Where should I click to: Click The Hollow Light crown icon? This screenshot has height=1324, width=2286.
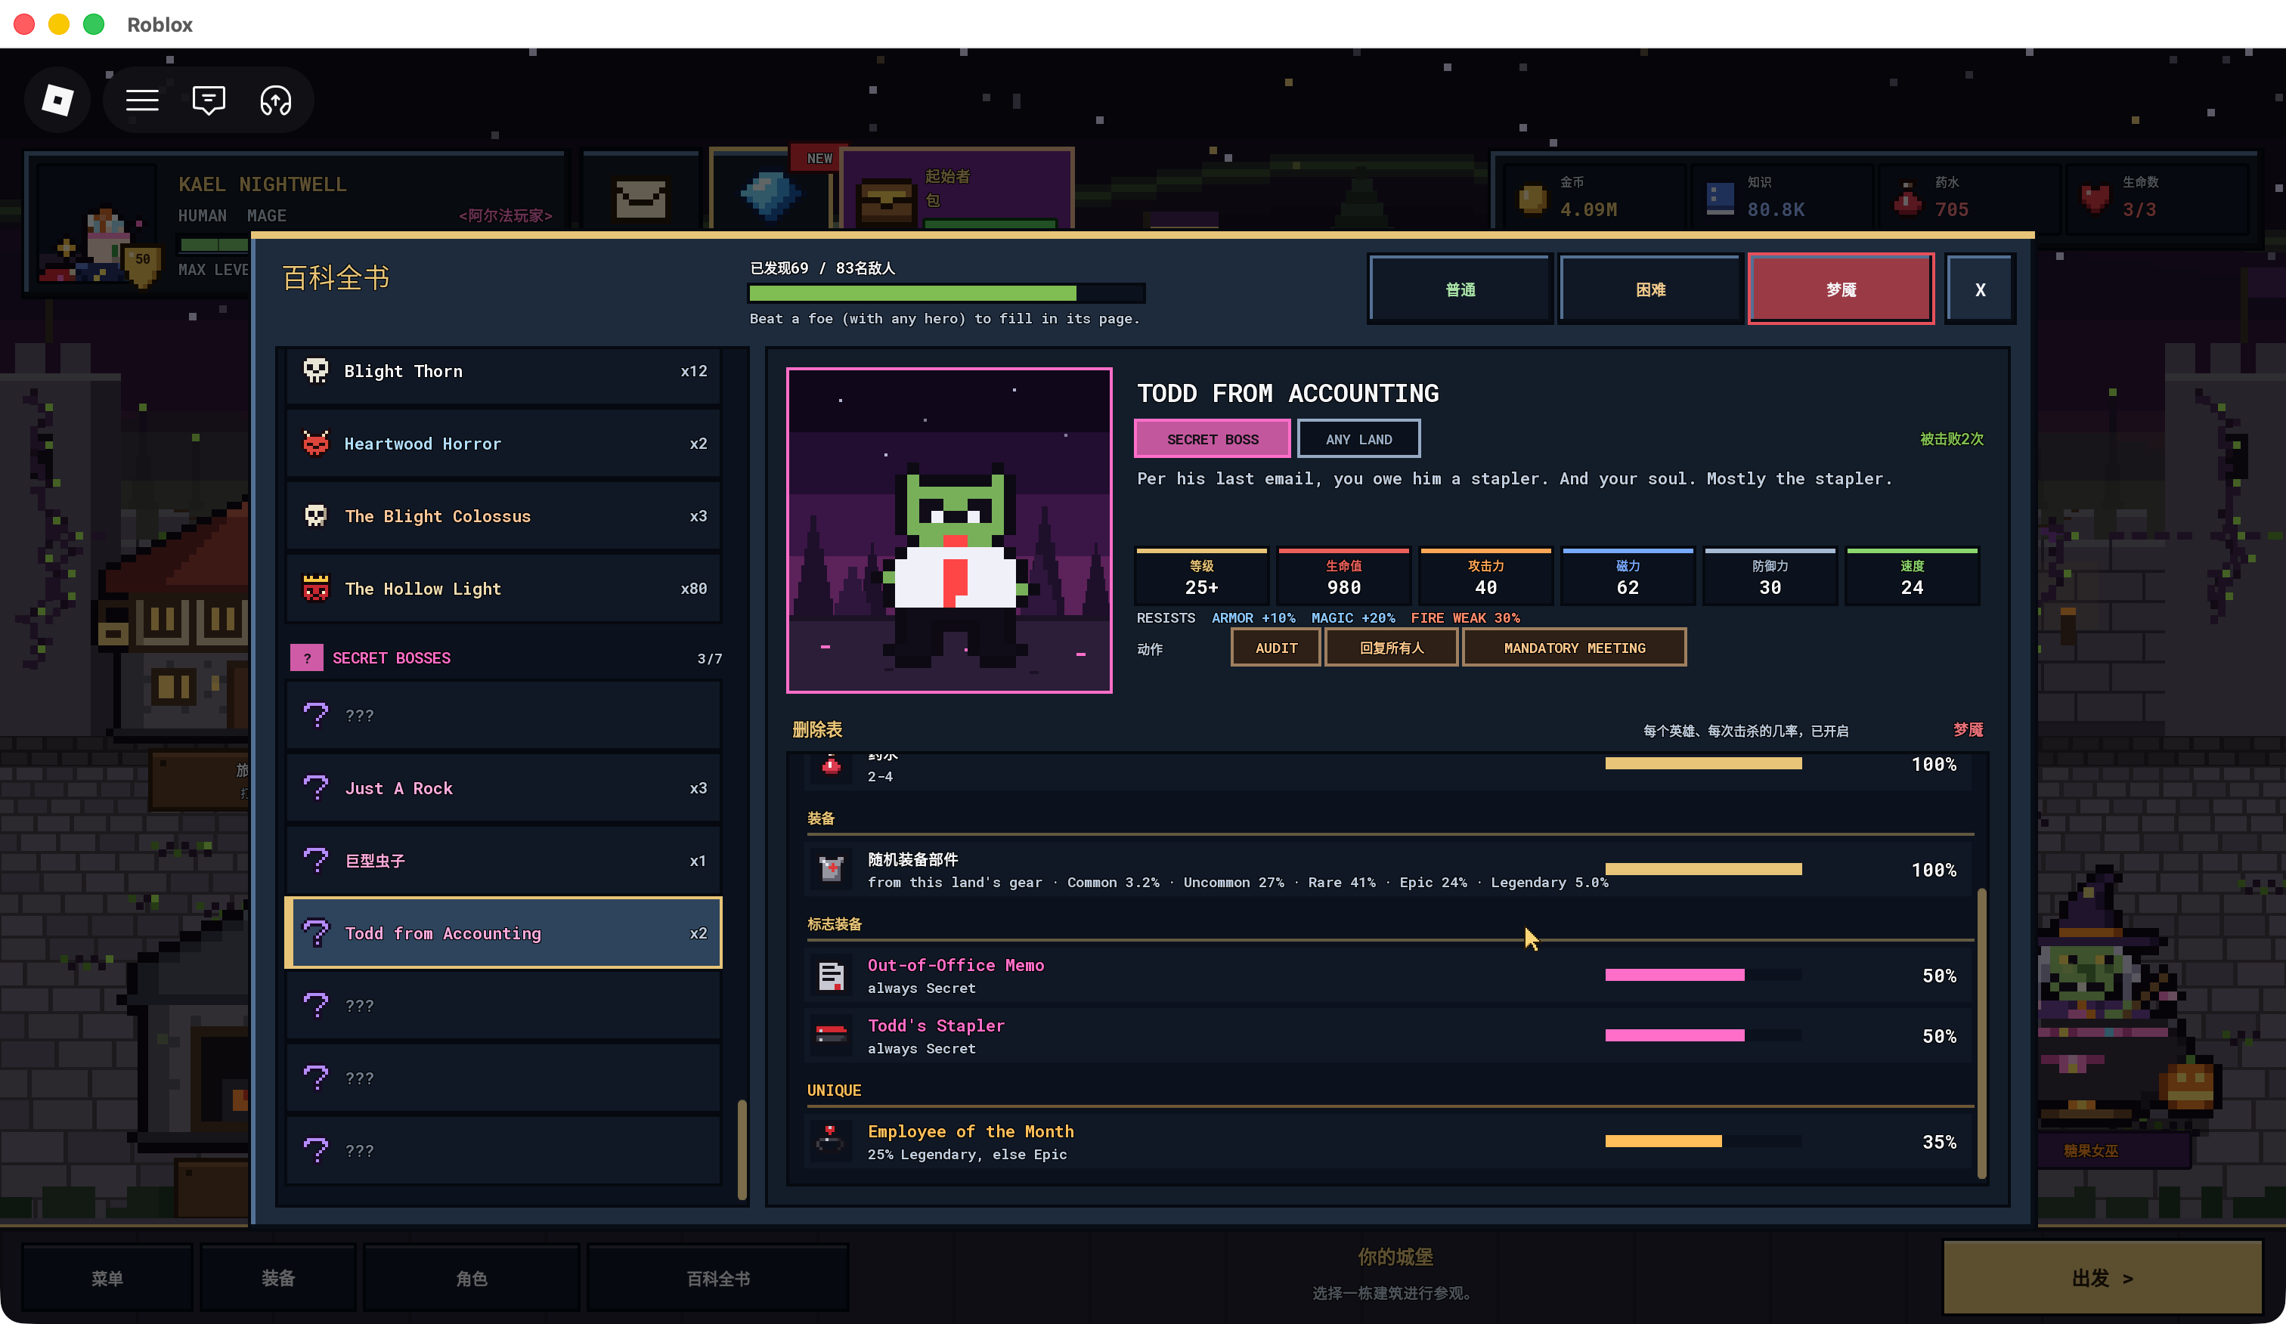tap(316, 588)
